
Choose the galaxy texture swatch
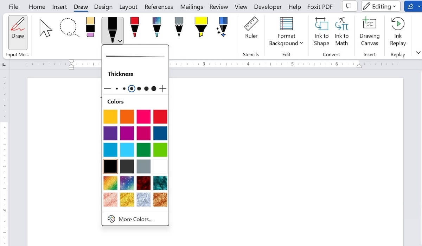[x=127, y=183]
